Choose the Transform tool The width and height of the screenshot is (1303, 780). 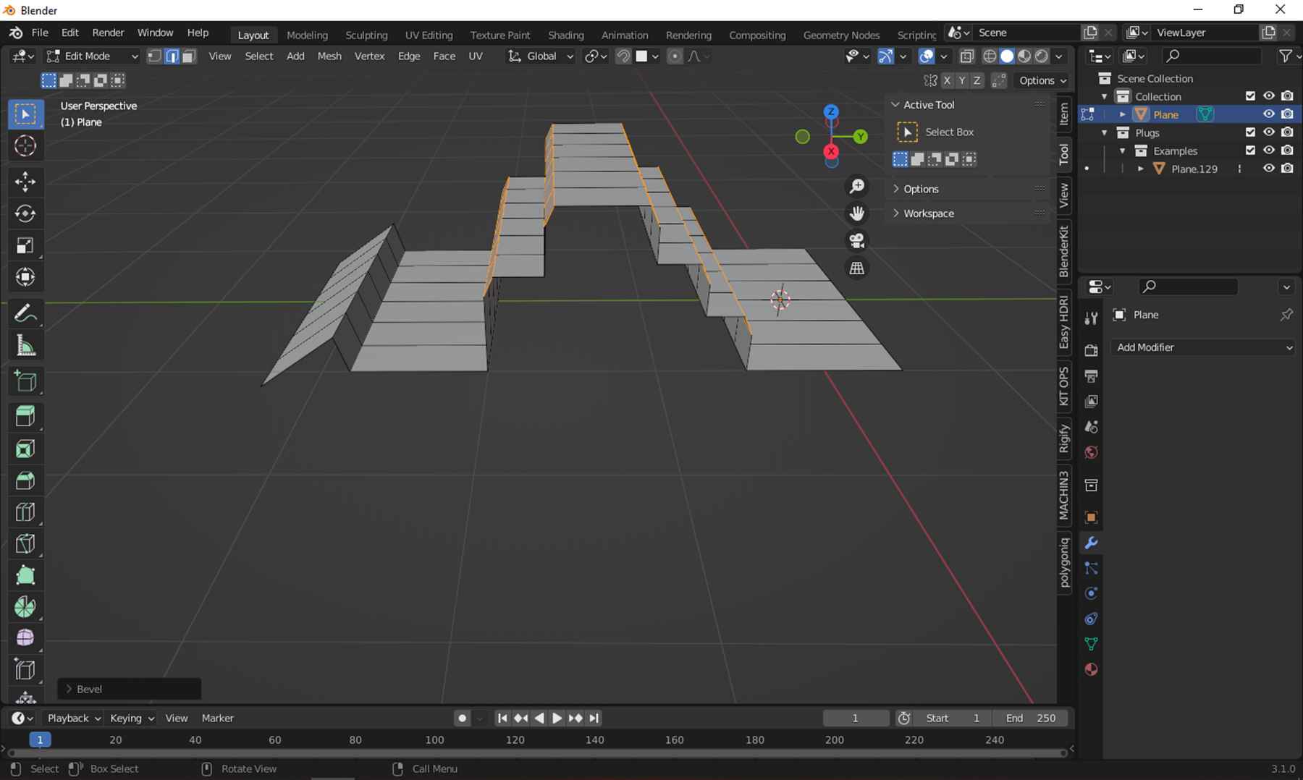tap(25, 277)
